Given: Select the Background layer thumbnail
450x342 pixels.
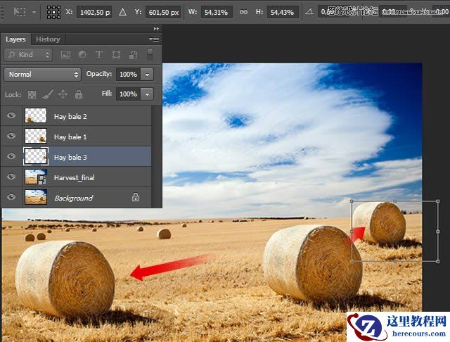Looking at the screenshot, I should click(36, 197).
